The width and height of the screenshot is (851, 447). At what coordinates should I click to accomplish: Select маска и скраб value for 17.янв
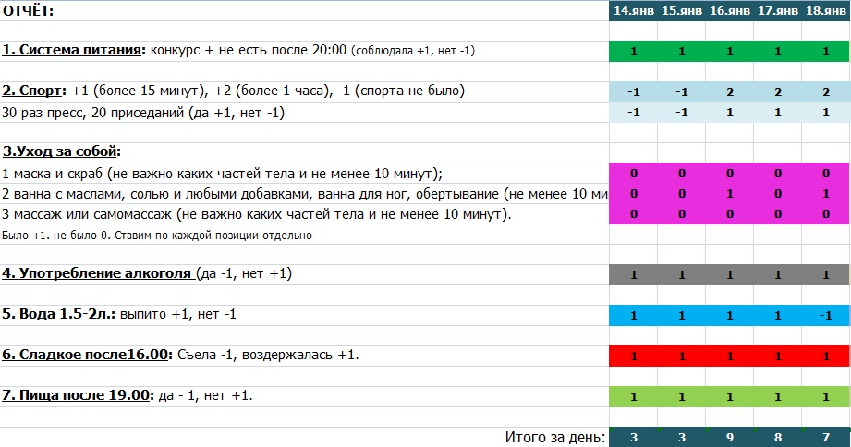point(778,173)
